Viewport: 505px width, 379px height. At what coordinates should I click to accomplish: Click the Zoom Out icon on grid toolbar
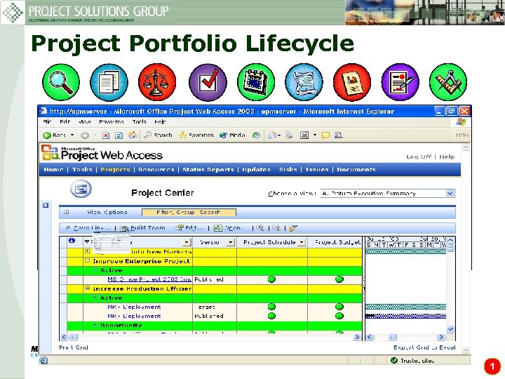click(x=276, y=228)
